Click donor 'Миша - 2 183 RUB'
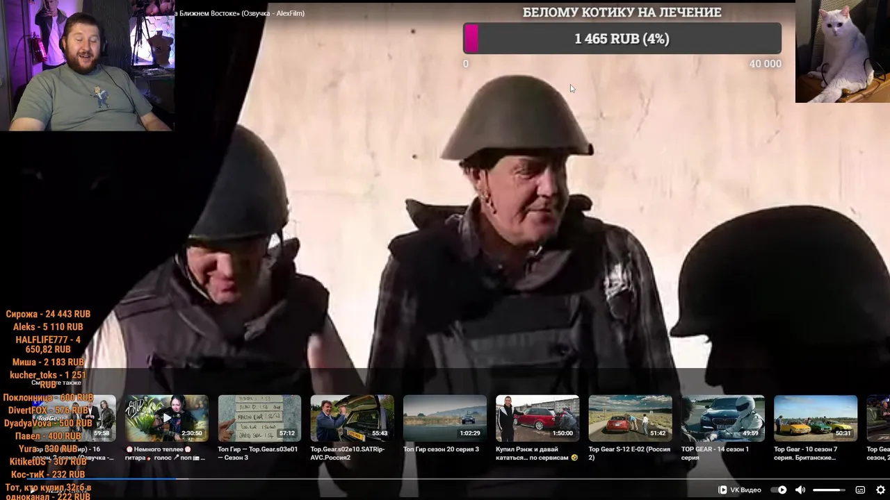 [48, 362]
